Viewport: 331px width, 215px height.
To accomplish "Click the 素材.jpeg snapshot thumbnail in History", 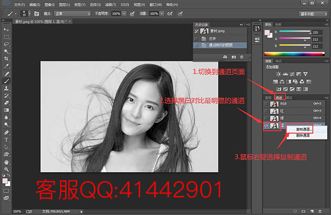I will tap(204, 31).
